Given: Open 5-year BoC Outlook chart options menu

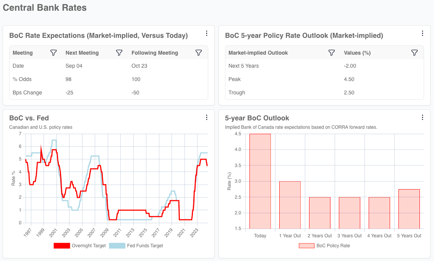Looking at the screenshot, I should pyautogui.click(x=423, y=117).
